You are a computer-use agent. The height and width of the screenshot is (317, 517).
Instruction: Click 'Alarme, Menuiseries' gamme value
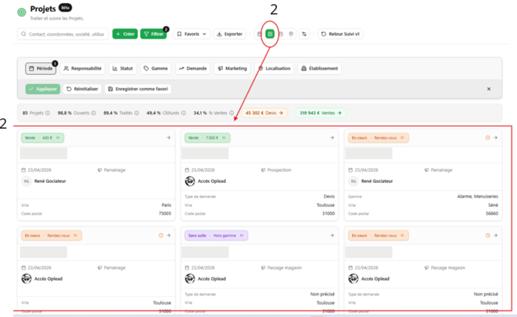click(x=478, y=197)
